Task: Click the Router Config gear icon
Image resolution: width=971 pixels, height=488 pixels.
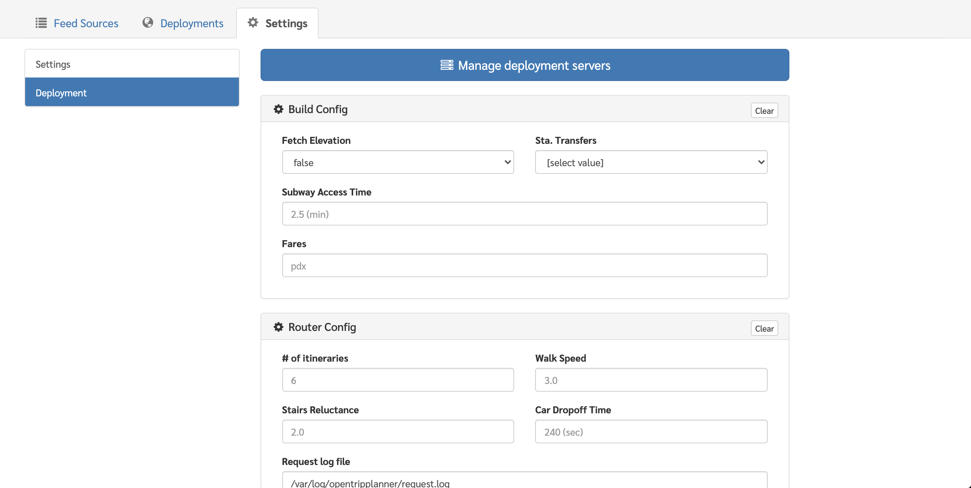Action: pyautogui.click(x=278, y=327)
